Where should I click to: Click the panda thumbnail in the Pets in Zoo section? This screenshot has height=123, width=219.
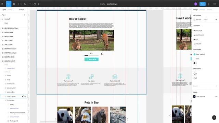[65, 115]
